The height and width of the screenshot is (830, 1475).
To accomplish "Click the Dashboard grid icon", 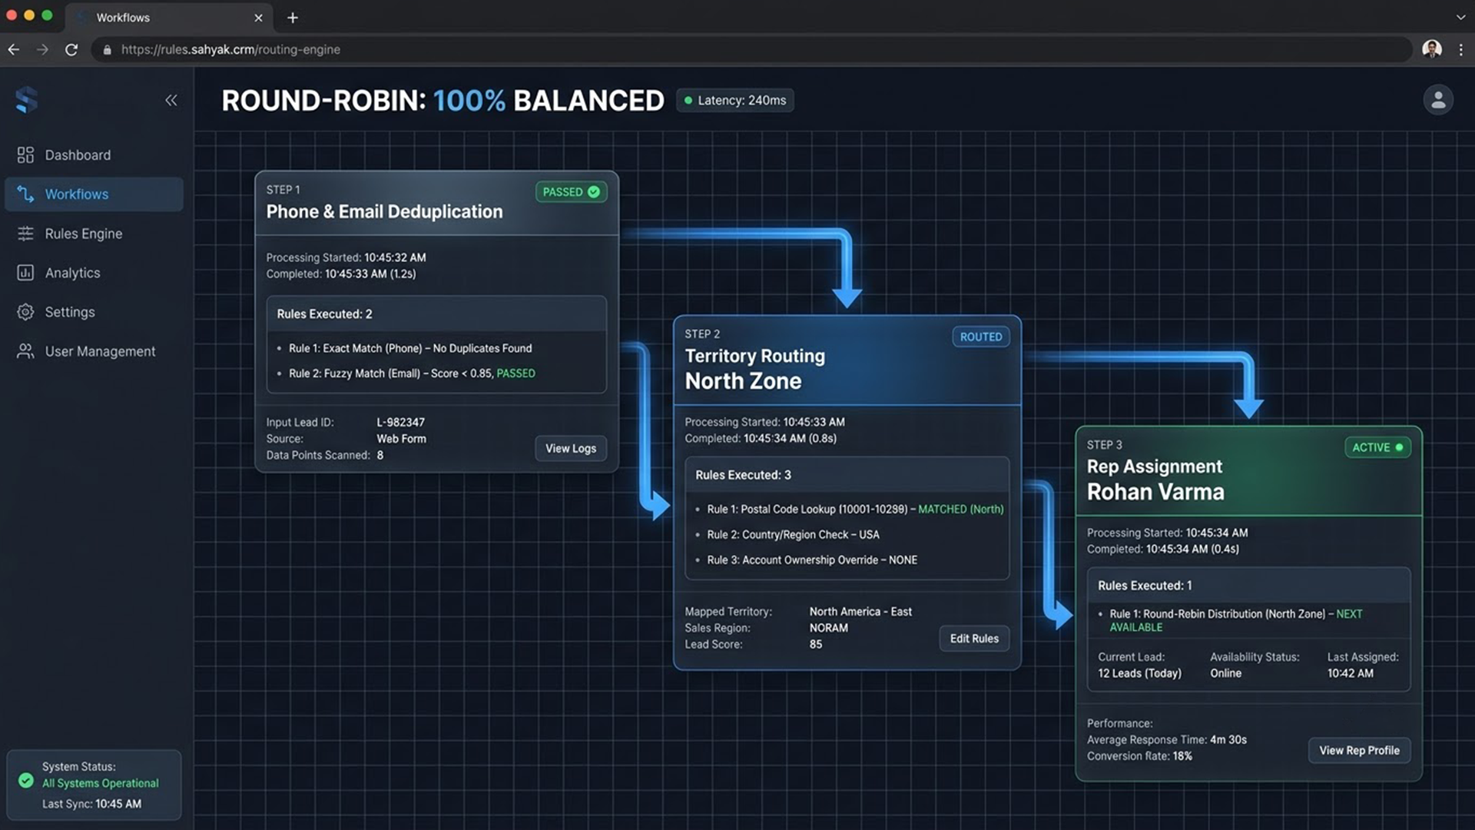I will point(25,155).
